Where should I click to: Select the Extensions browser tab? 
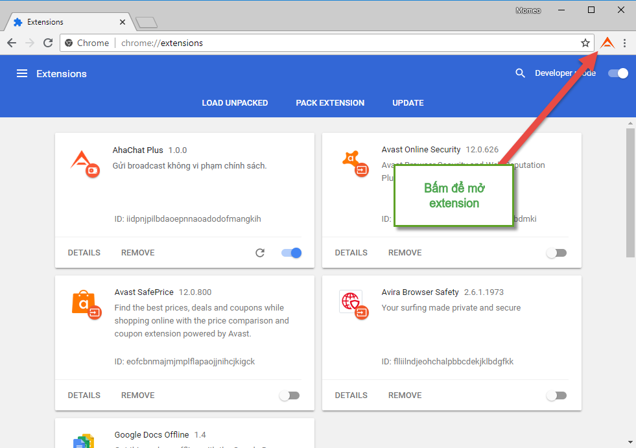tap(69, 22)
